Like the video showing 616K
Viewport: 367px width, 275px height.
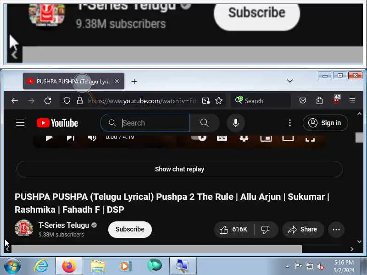point(234,230)
